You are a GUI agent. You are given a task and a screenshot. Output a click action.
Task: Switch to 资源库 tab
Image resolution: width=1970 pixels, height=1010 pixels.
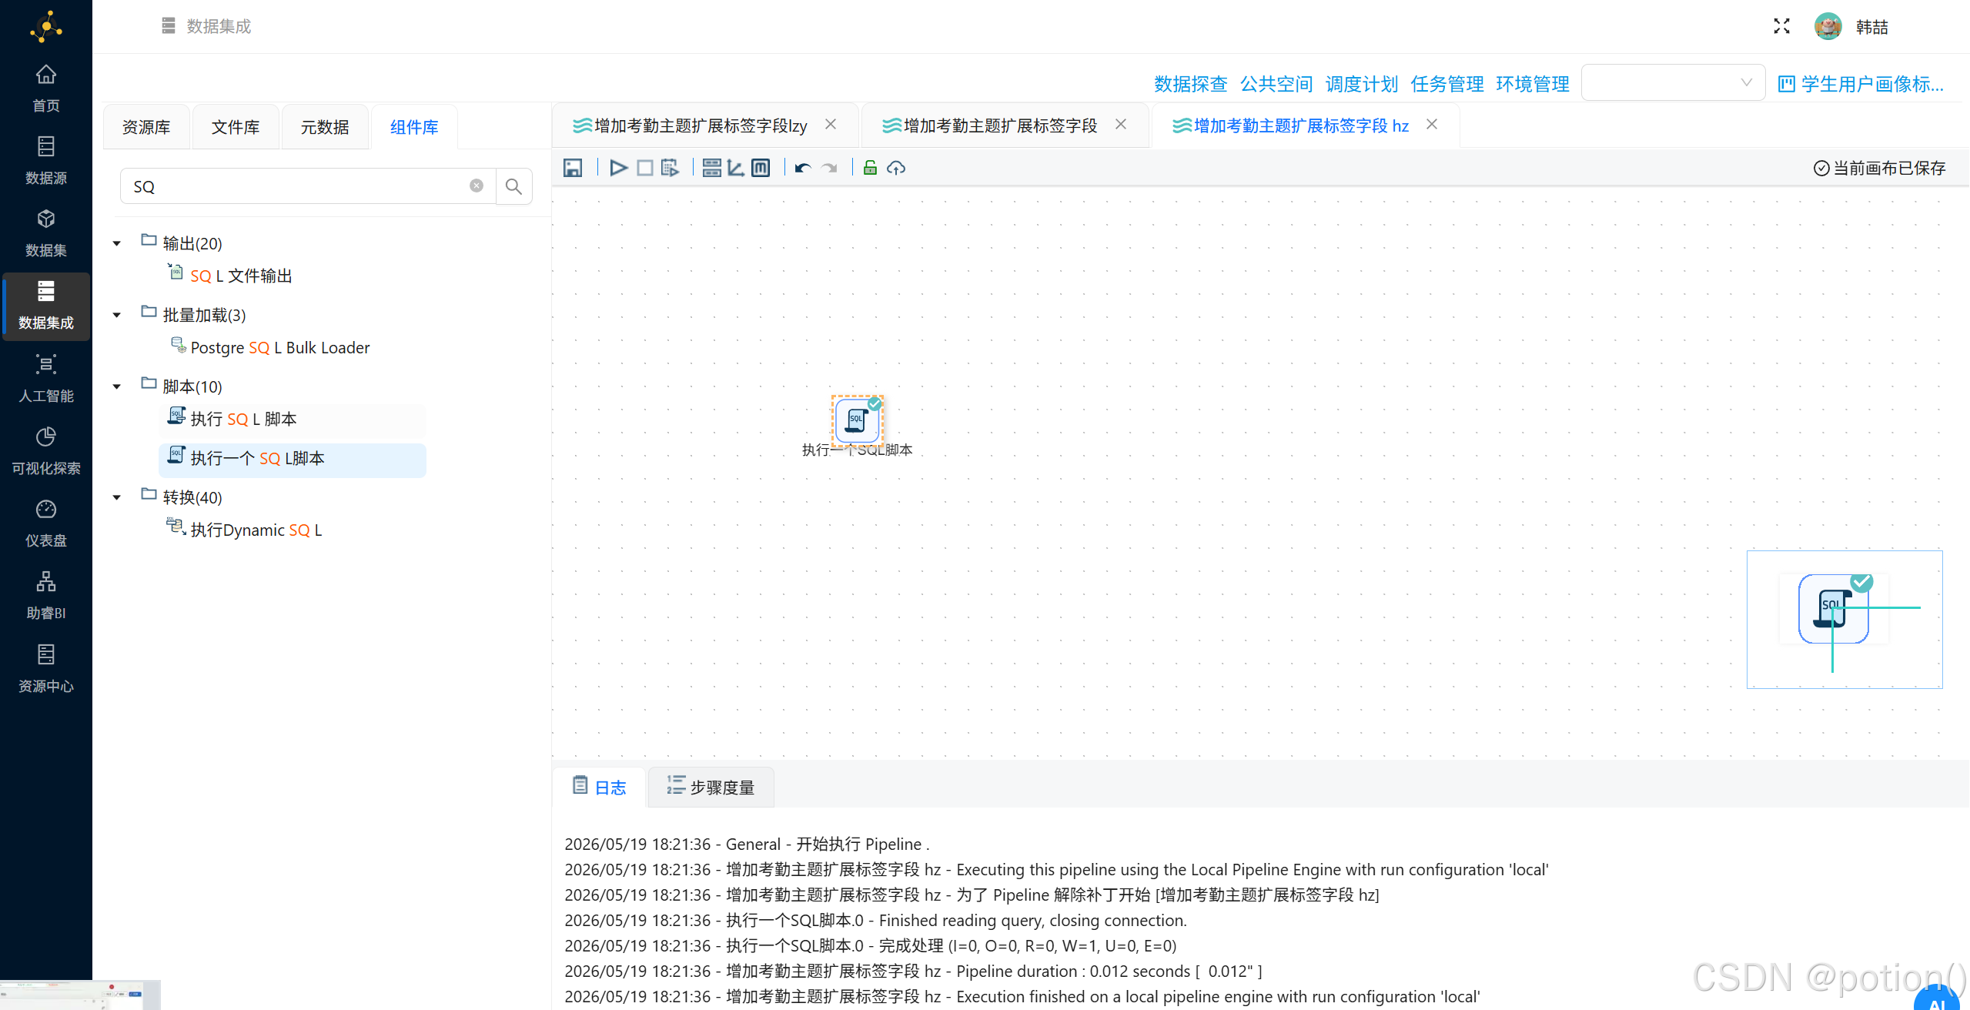point(146,127)
